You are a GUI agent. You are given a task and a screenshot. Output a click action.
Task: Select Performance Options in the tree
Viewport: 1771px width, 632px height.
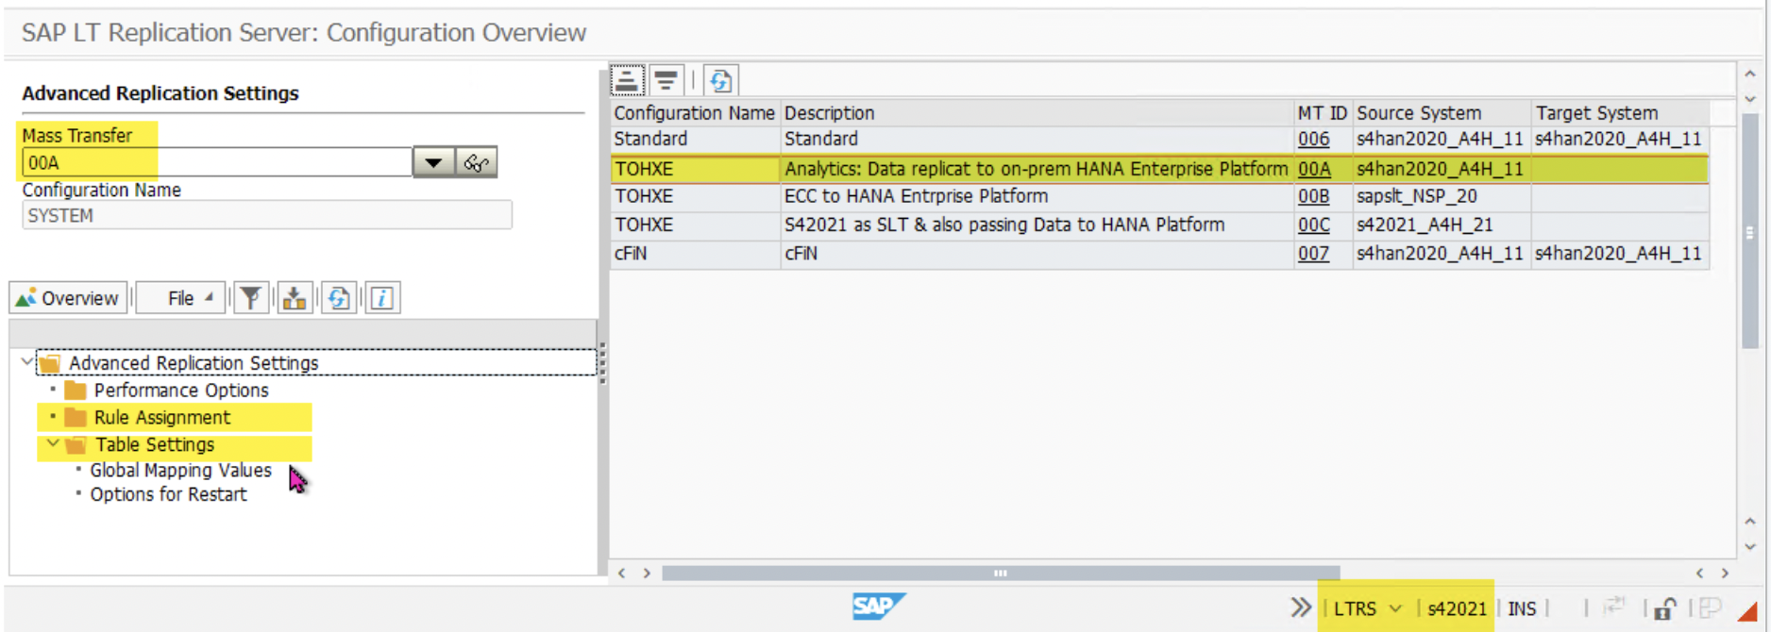click(x=181, y=391)
